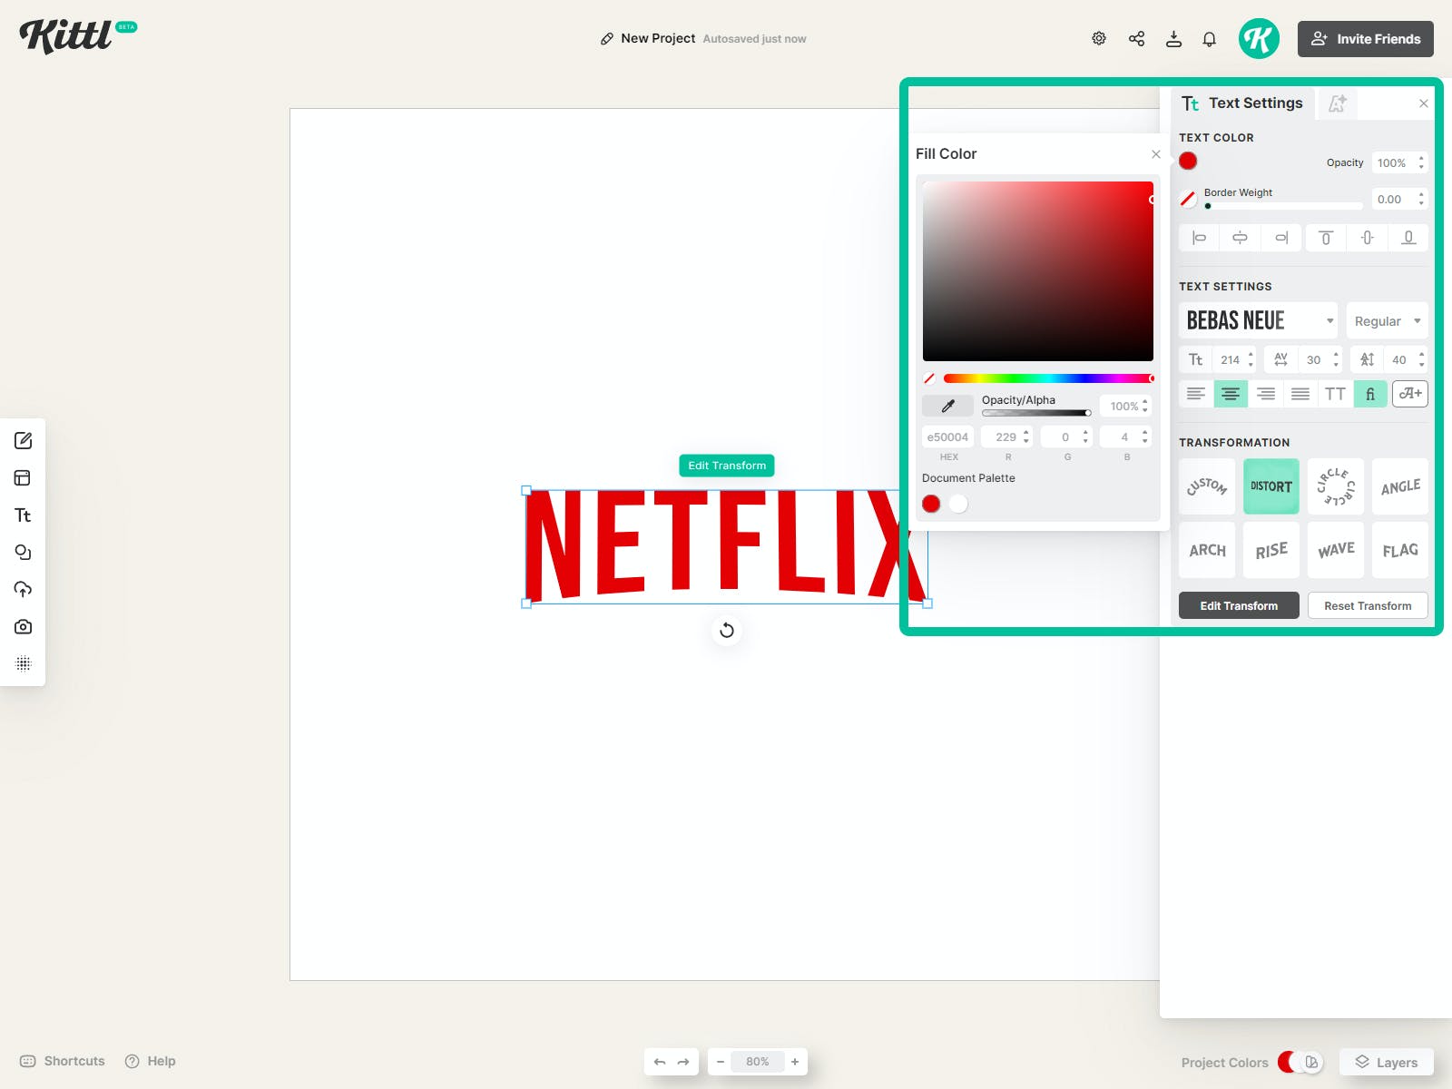Open settings gear in top bar
The width and height of the screenshot is (1452, 1089).
coord(1099,38)
